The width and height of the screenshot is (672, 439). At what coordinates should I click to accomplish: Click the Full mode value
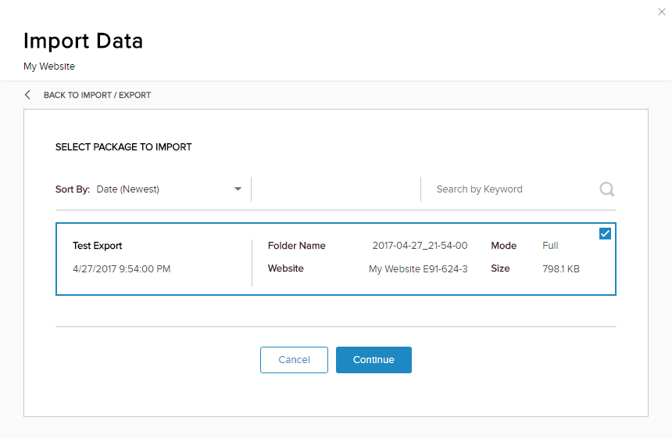coord(550,246)
